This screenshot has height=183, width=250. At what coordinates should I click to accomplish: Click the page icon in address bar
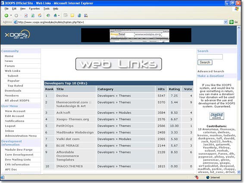pyautogui.click(x=16, y=22)
